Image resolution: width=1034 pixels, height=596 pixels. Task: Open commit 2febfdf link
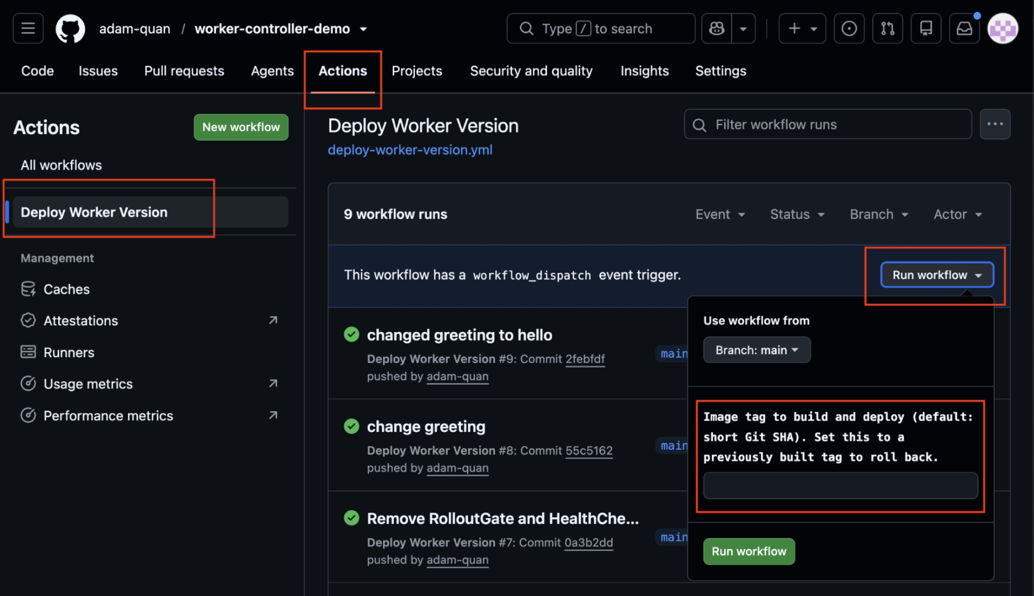[585, 359]
